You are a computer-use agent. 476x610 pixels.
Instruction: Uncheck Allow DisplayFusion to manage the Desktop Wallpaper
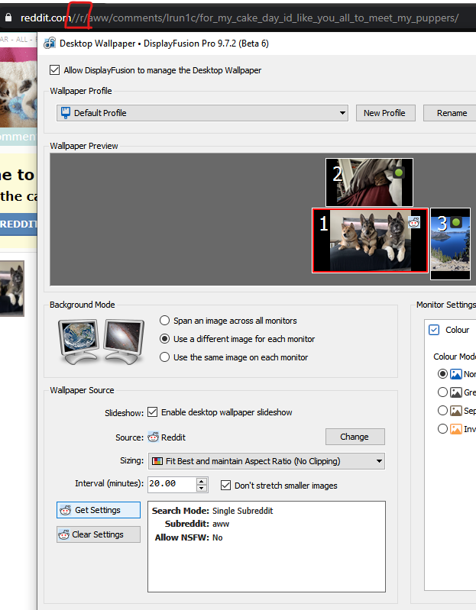[x=54, y=70]
